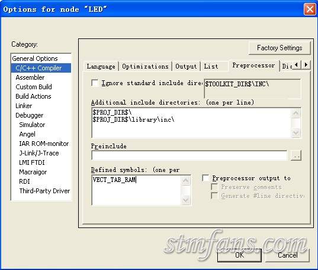Select the Preprocessor tab
The width and height of the screenshot is (318, 270).
(253, 66)
